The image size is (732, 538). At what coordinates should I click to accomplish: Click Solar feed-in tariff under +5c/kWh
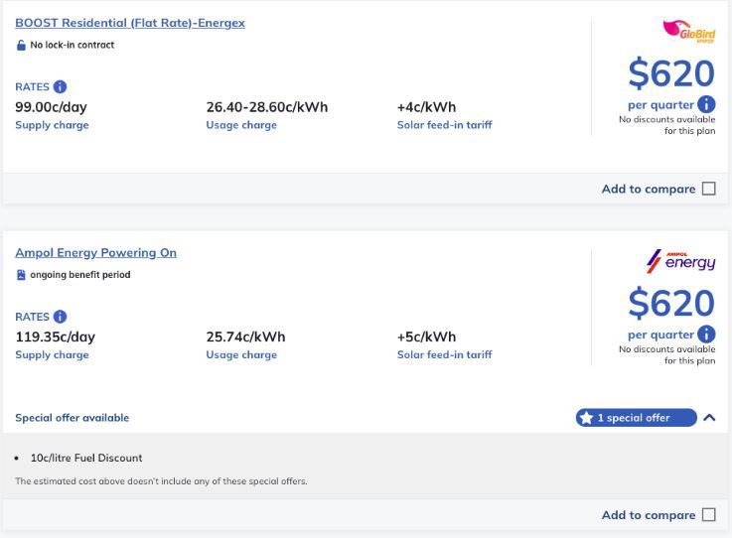pyautogui.click(x=444, y=354)
